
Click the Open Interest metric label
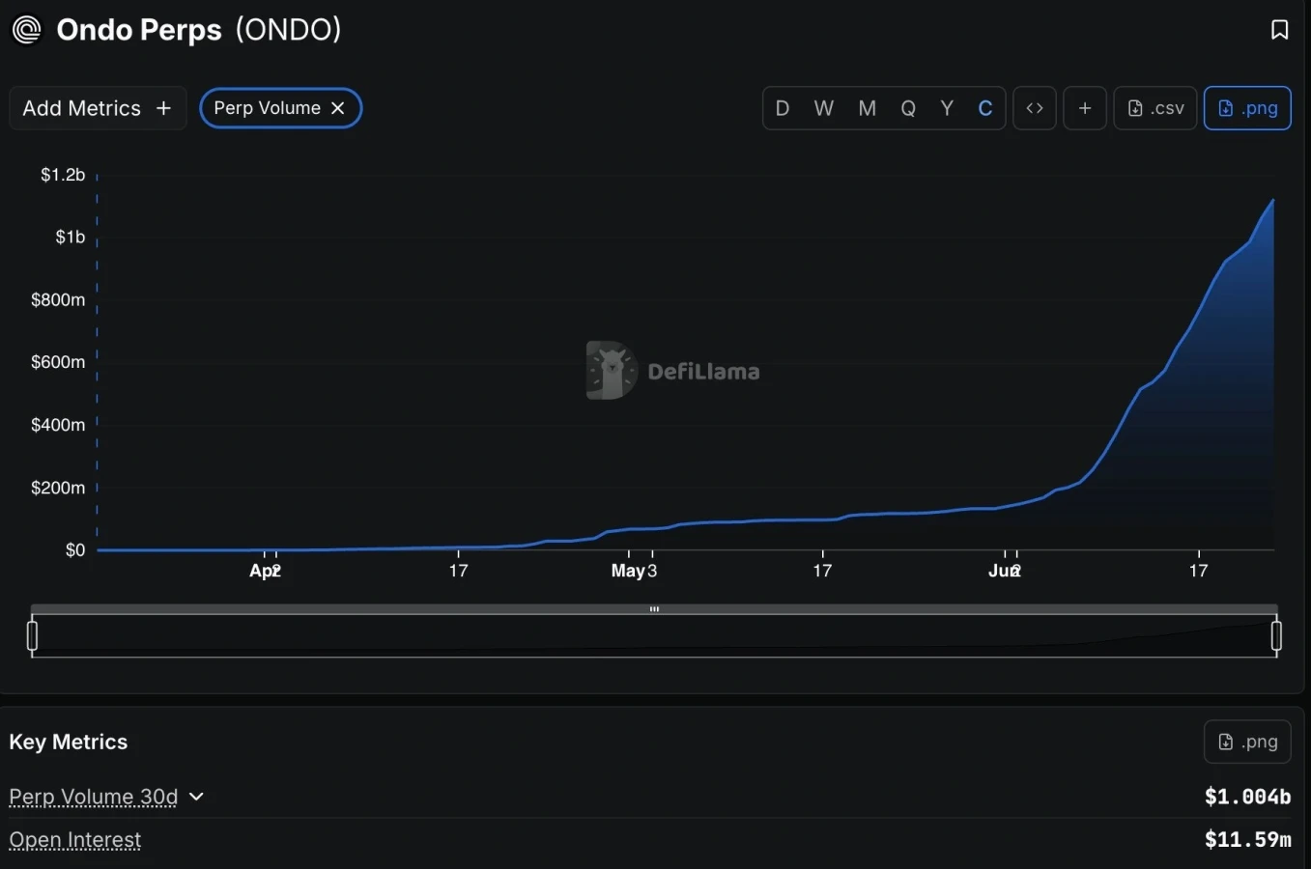[x=75, y=840]
